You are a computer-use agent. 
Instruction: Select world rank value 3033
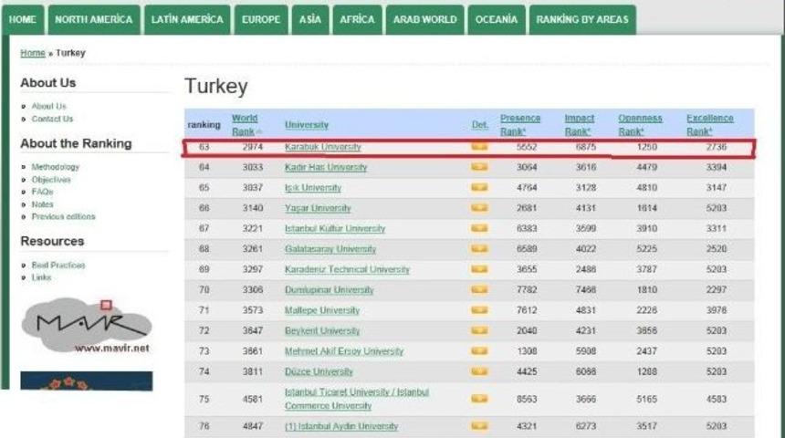click(x=252, y=167)
